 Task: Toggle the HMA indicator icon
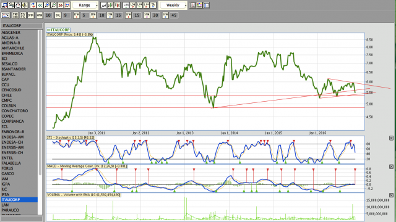coord(39,15)
